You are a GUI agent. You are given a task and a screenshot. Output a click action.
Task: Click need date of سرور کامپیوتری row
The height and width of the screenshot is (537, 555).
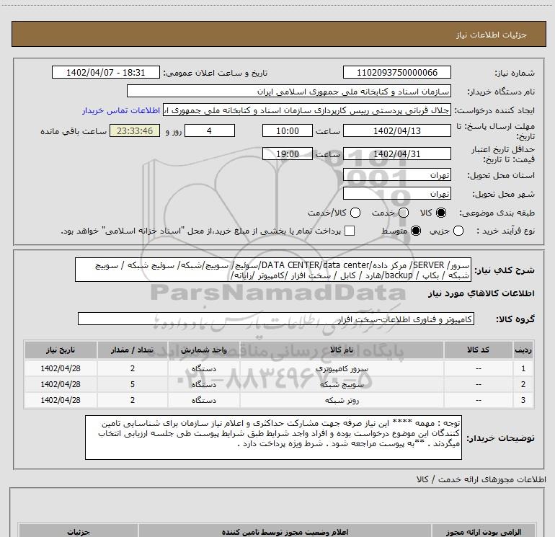coord(61,368)
